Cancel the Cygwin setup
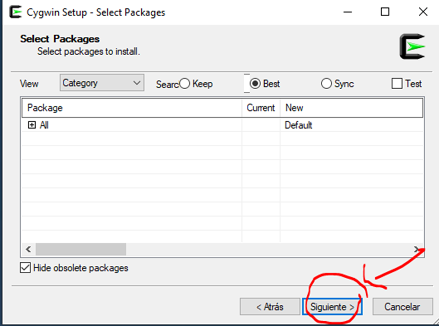This screenshot has height=326, width=439. click(x=401, y=307)
